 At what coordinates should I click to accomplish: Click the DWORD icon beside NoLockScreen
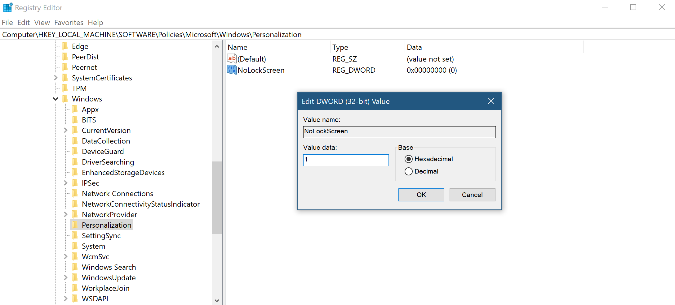(232, 70)
